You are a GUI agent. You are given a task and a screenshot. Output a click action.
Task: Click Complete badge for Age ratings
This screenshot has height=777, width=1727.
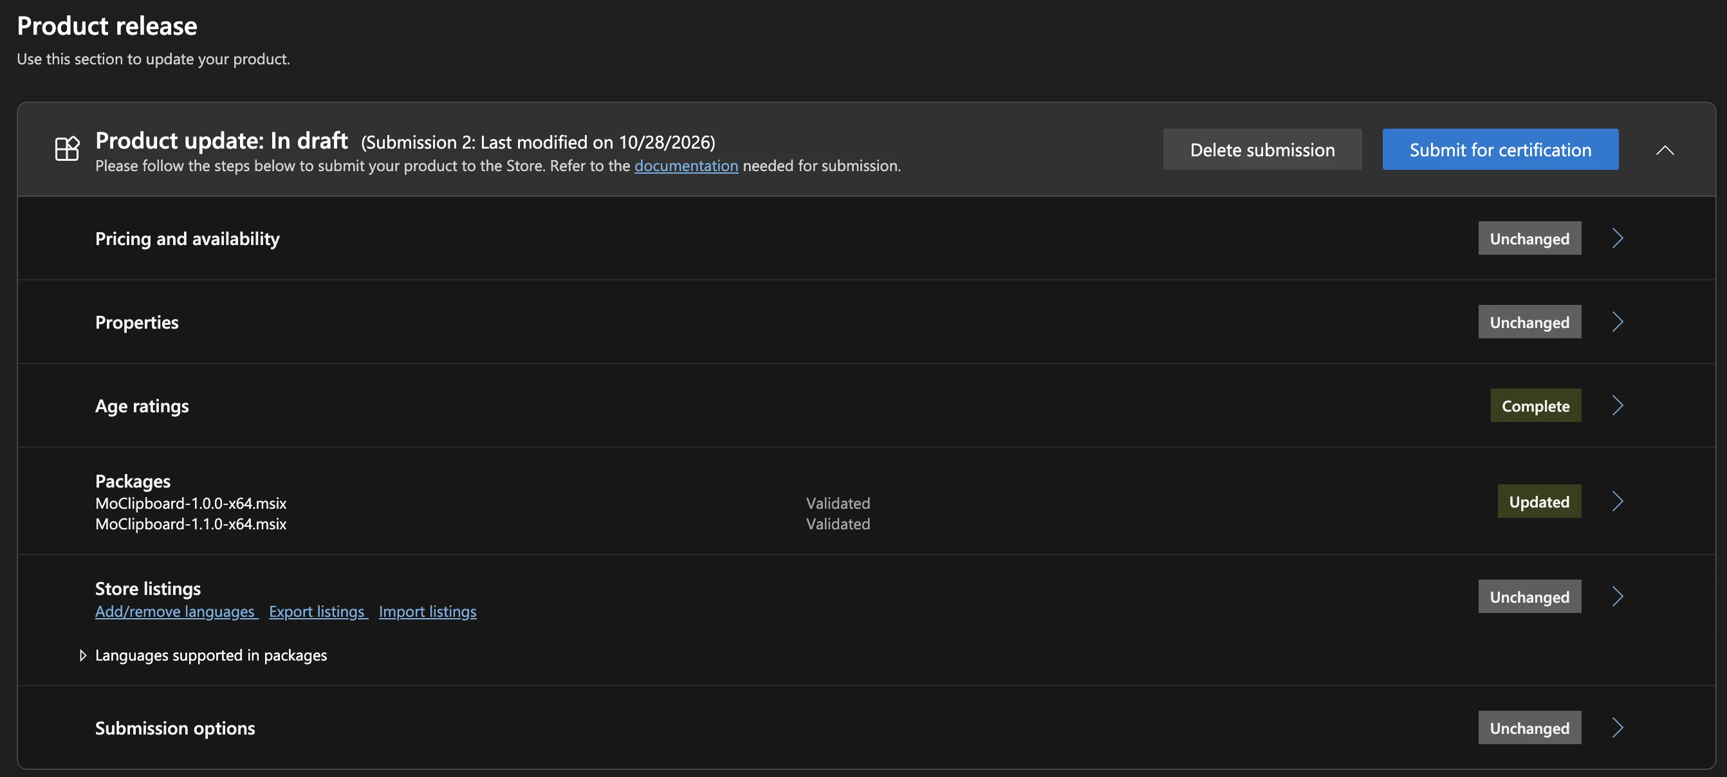click(1535, 406)
